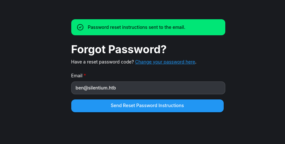The height and width of the screenshot is (144, 285).
Task: Click the ben@silentium.htb text in the email box
Action: coord(96,88)
